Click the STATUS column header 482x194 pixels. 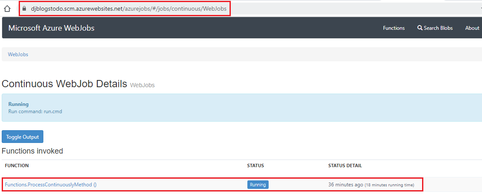(255, 165)
